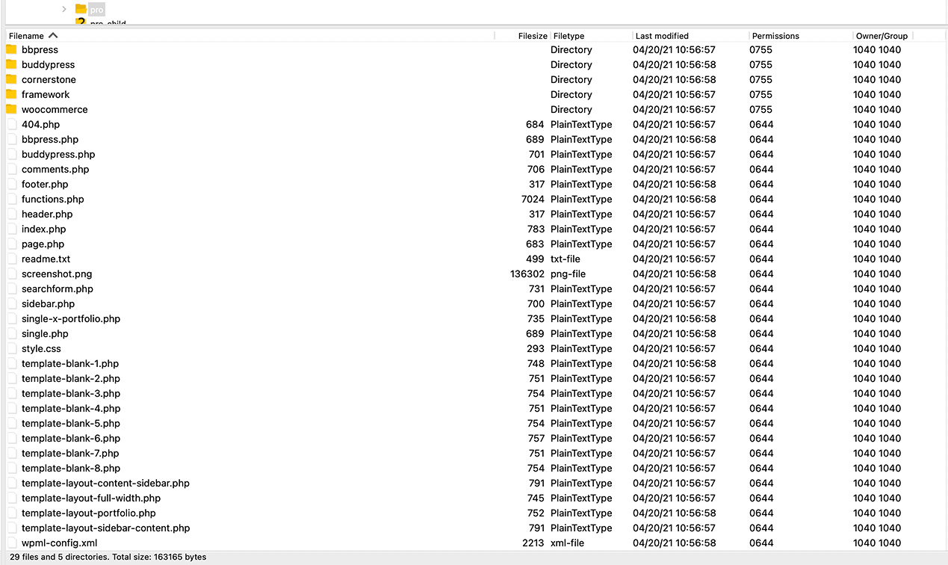Image resolution: width=948 pixels, height=565 pixels.
Task: Click the Permissions column header
Action: tap(775, 36)
